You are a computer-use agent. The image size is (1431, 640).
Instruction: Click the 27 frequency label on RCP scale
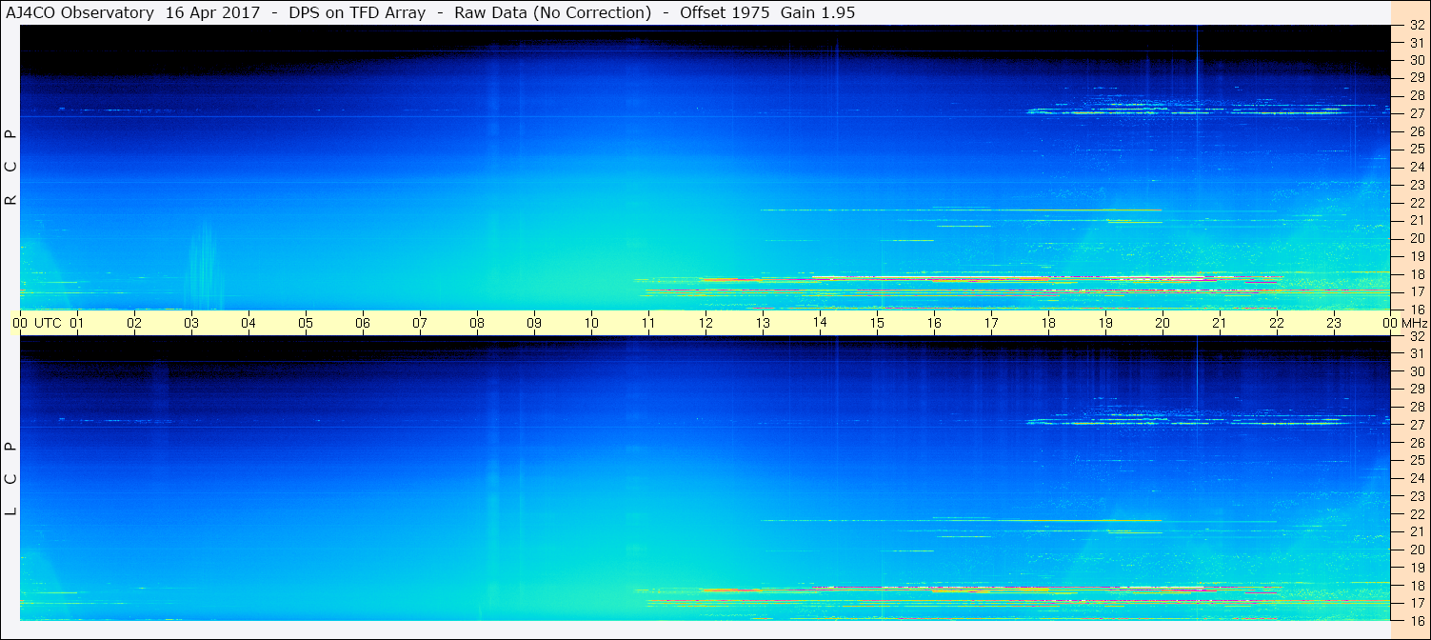pyautogui.click(x=1416, y=113)
